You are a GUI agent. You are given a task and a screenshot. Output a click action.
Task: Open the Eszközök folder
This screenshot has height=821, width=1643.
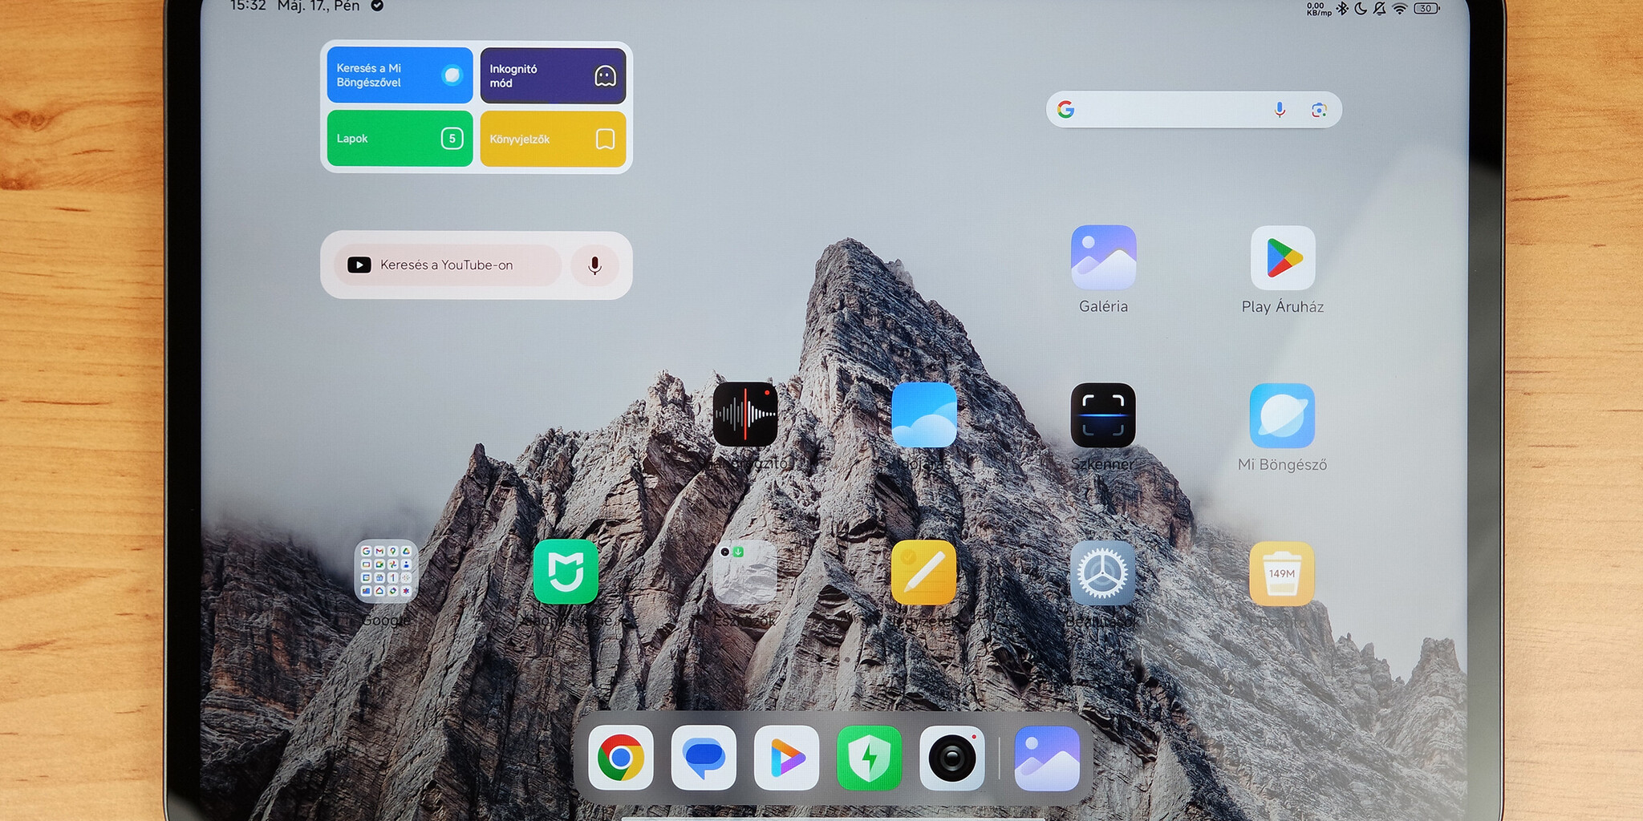tap(745, 572)
